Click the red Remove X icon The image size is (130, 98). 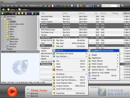pos(54,70)
